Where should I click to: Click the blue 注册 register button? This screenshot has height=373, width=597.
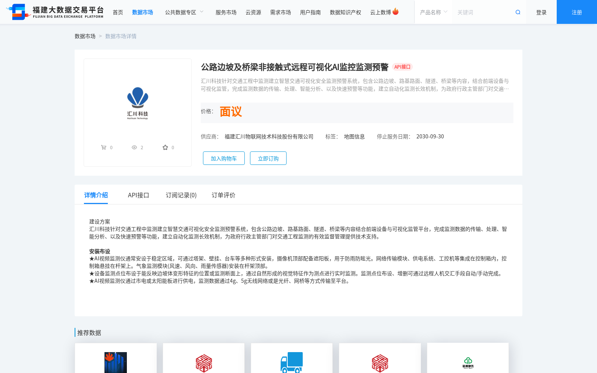[x=577, y=12]
